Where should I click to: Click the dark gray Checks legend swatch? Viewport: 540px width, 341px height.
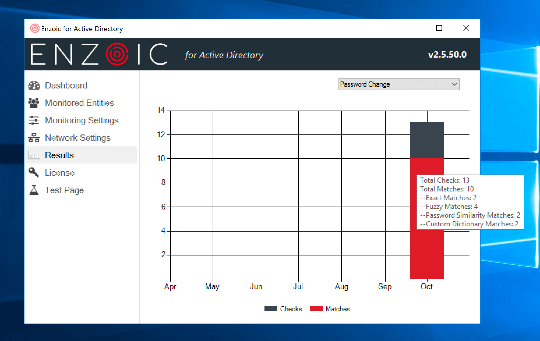pyautogui.click(x=271, y=309)
